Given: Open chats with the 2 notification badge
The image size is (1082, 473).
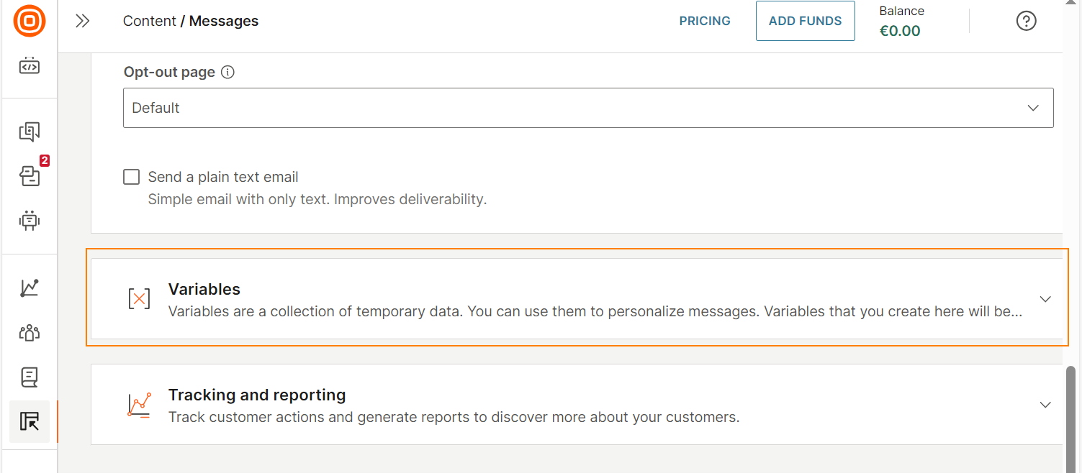Looking at the screenshot, I should click(x=29, y=176).
